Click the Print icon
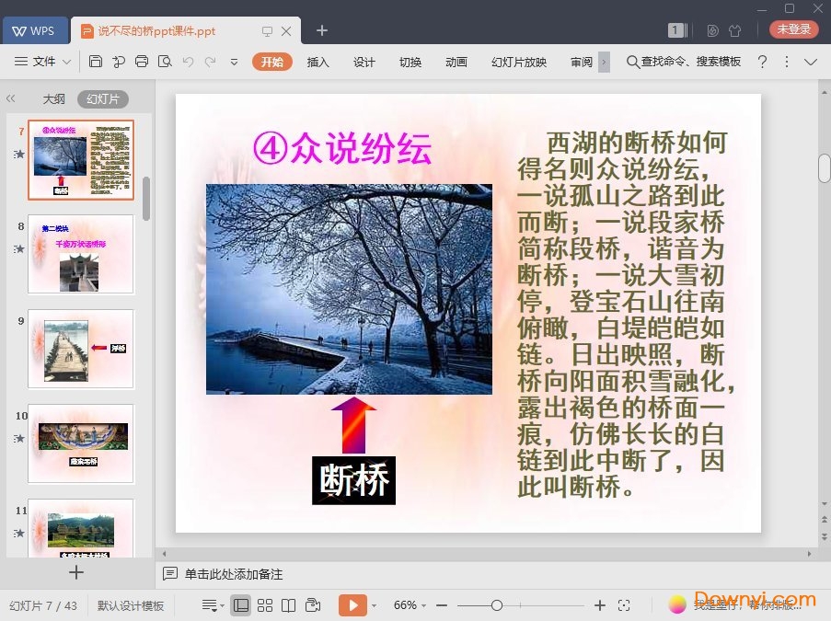 (142, 62)
